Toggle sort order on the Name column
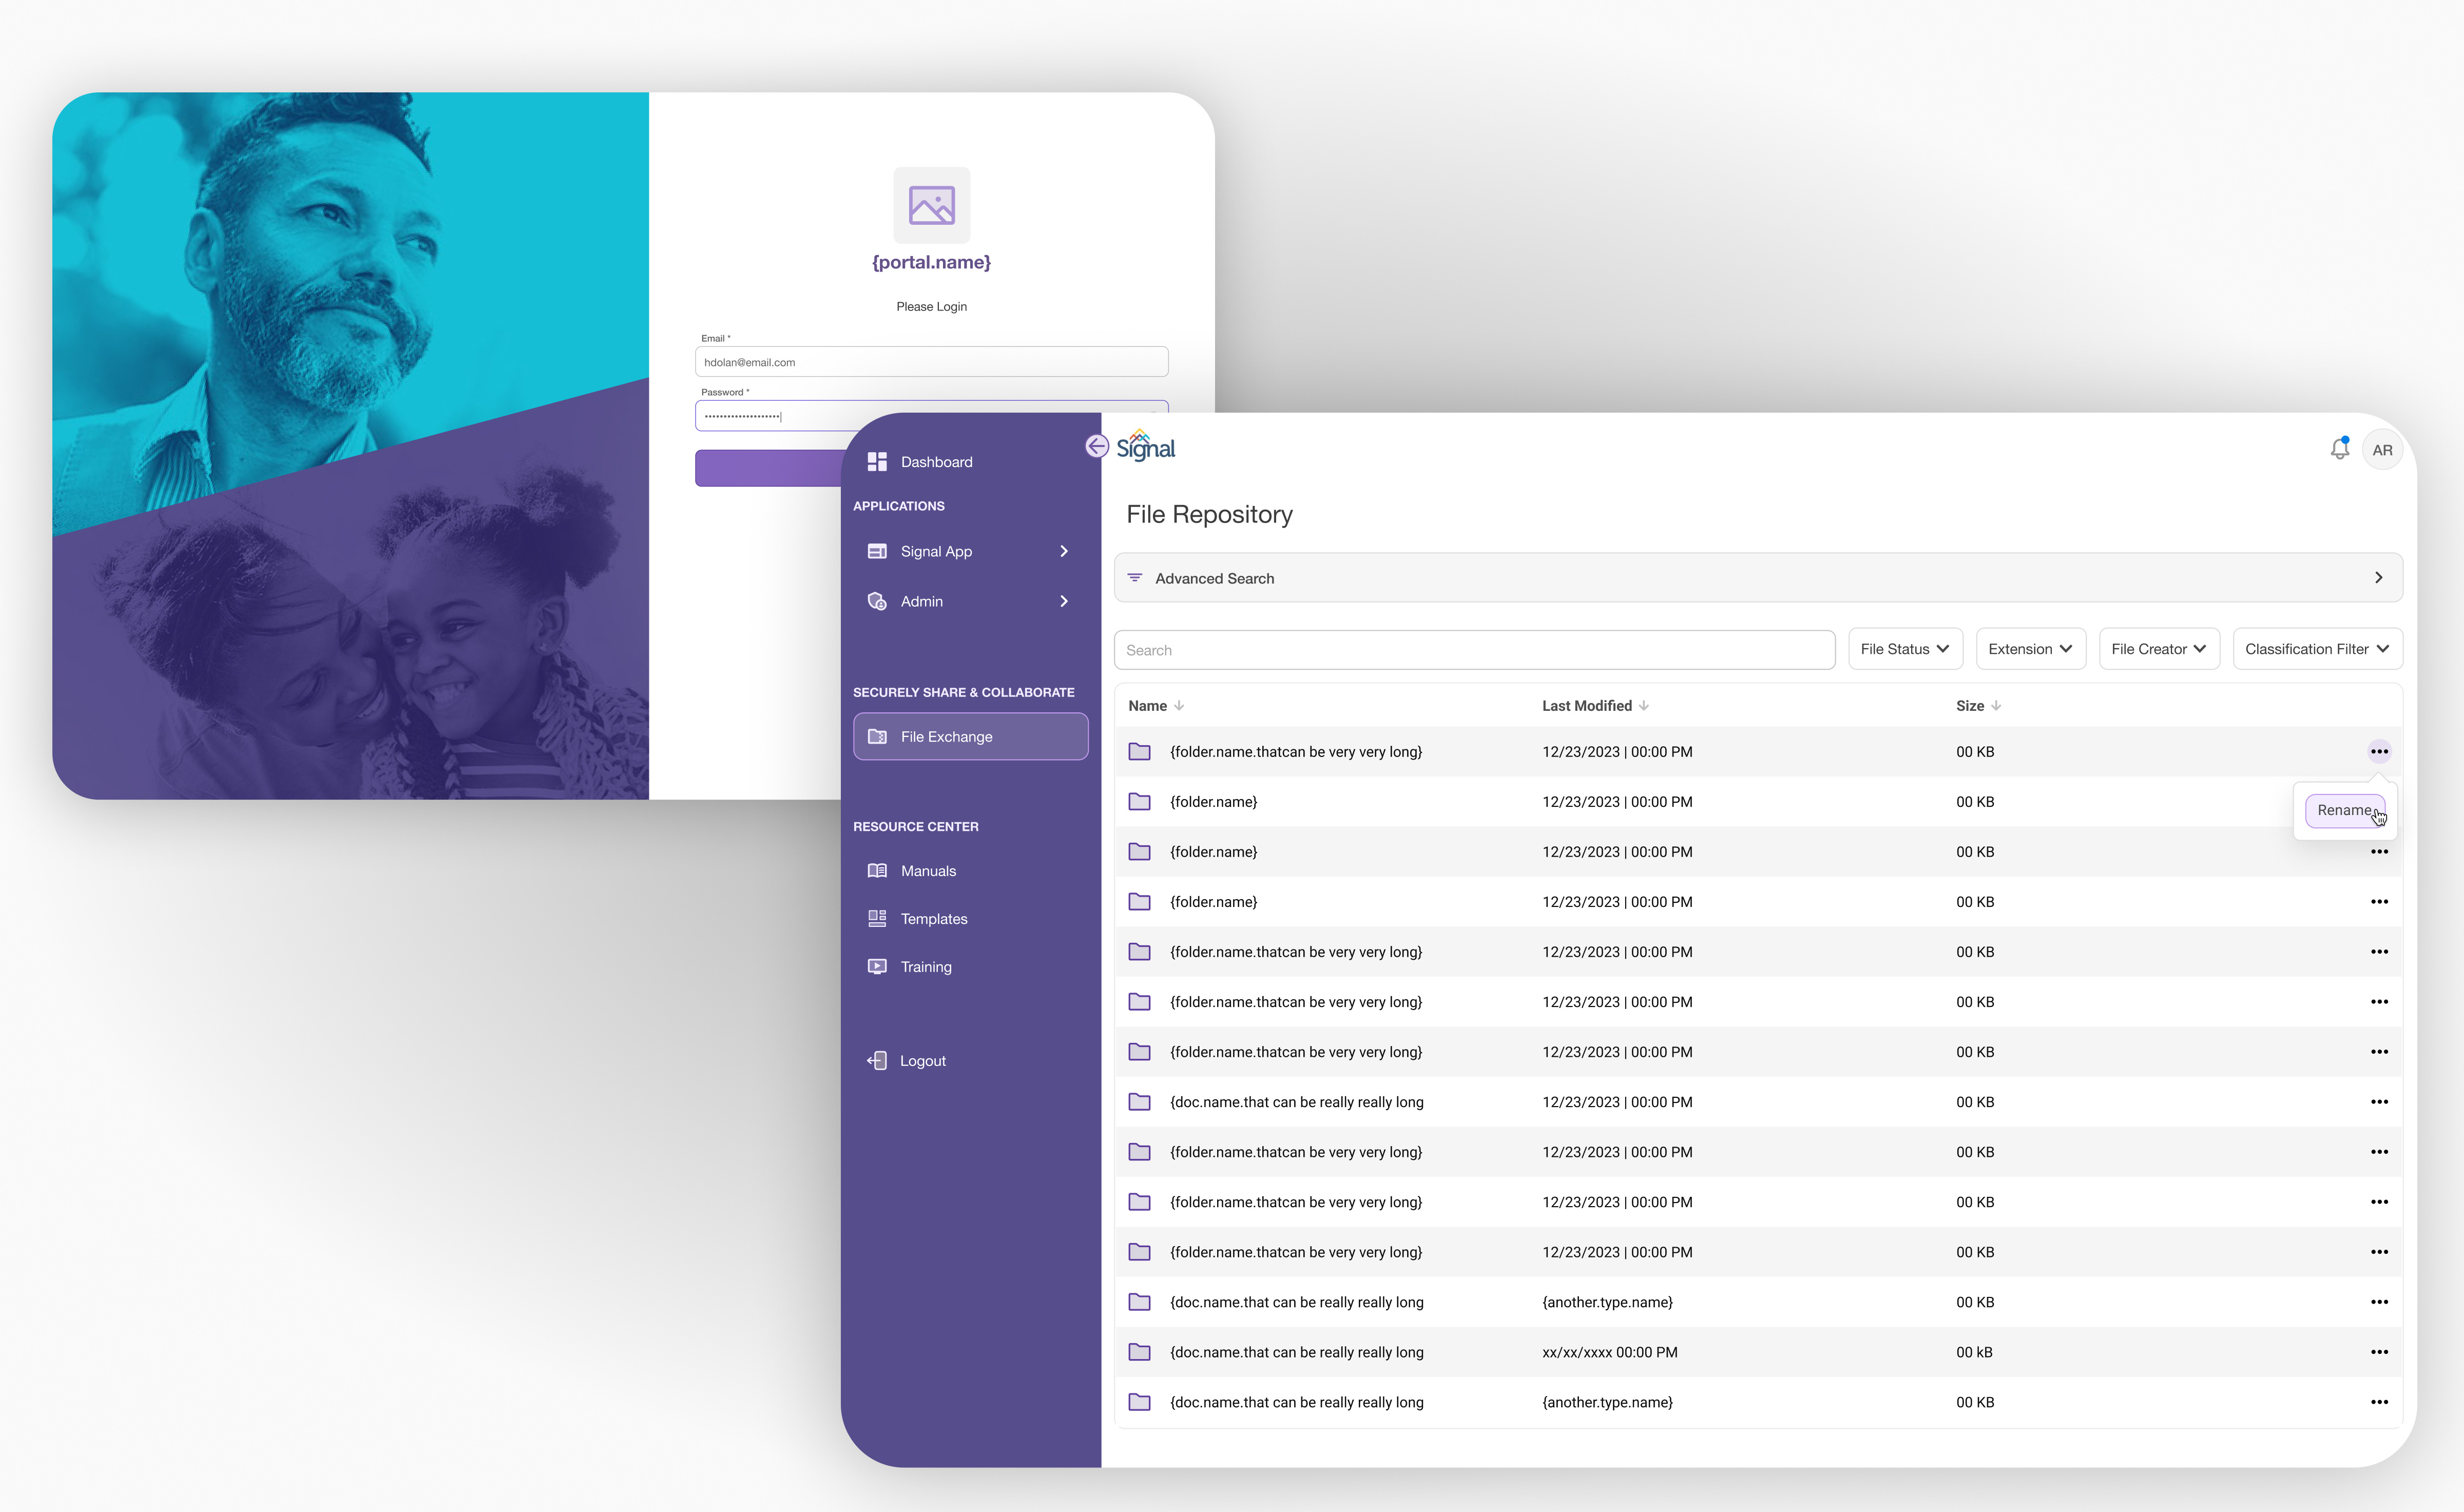 [x=1180, y=705]
